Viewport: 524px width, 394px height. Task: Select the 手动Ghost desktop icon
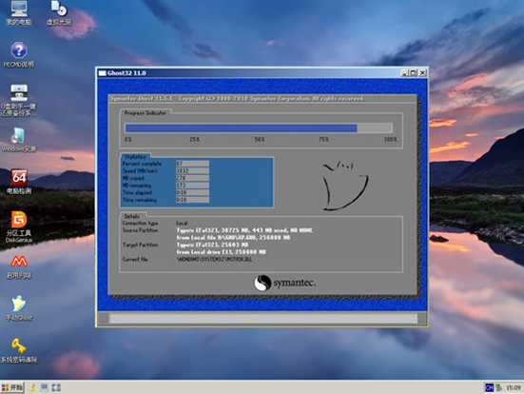pos(19,308)
